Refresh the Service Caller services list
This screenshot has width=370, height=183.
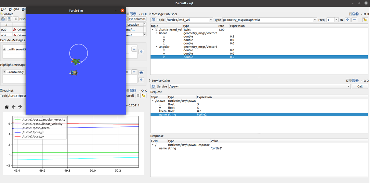pyautogui.click(x=153, y=86)
